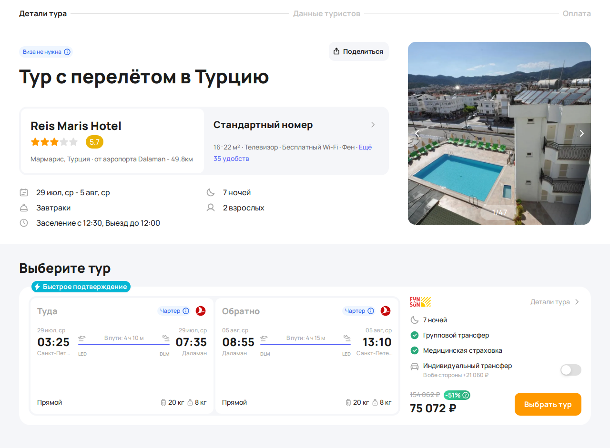Click 'Заселение с 12:30, Выезд до 12:00' text
The width and height of the screenshot is (610, 448).
(98, 223)
